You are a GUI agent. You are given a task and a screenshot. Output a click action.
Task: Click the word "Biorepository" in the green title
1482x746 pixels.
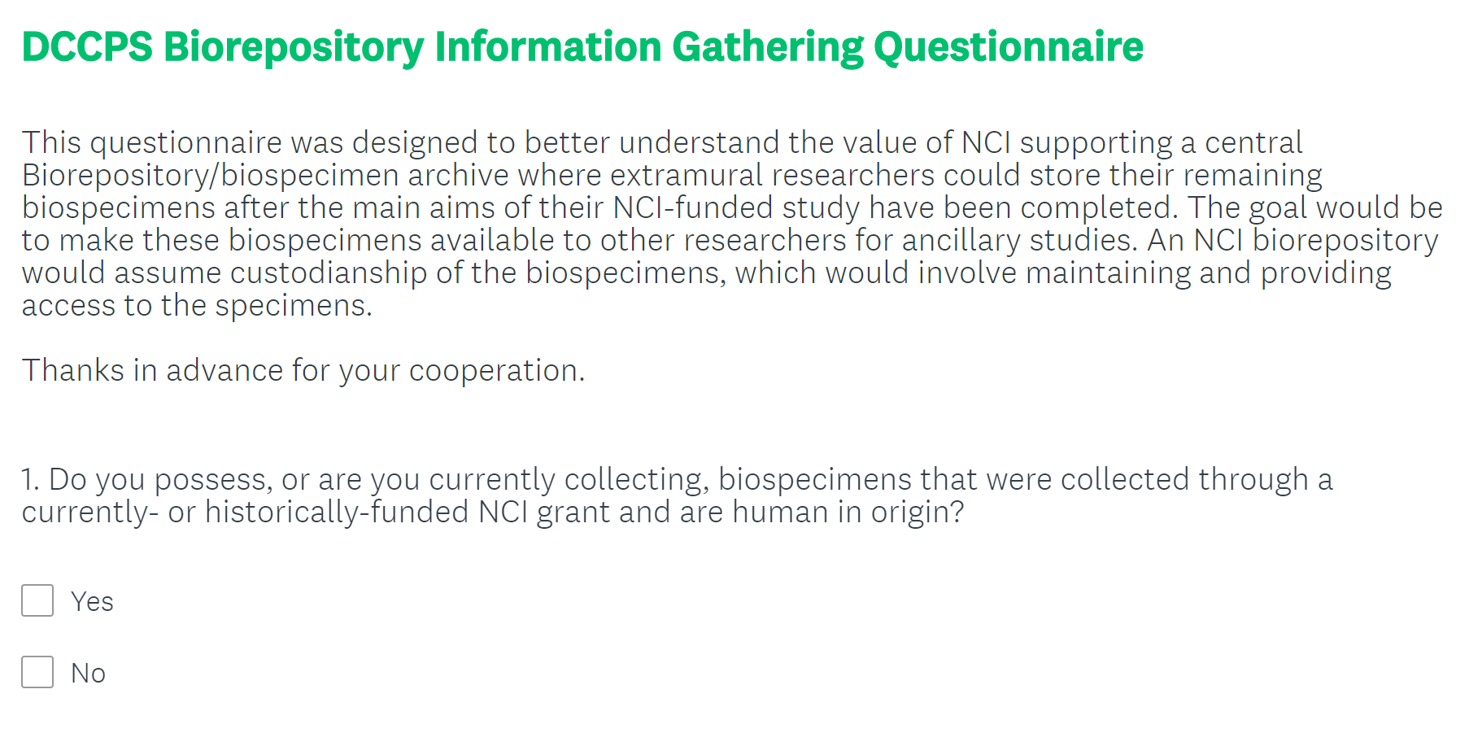(294, 46)
